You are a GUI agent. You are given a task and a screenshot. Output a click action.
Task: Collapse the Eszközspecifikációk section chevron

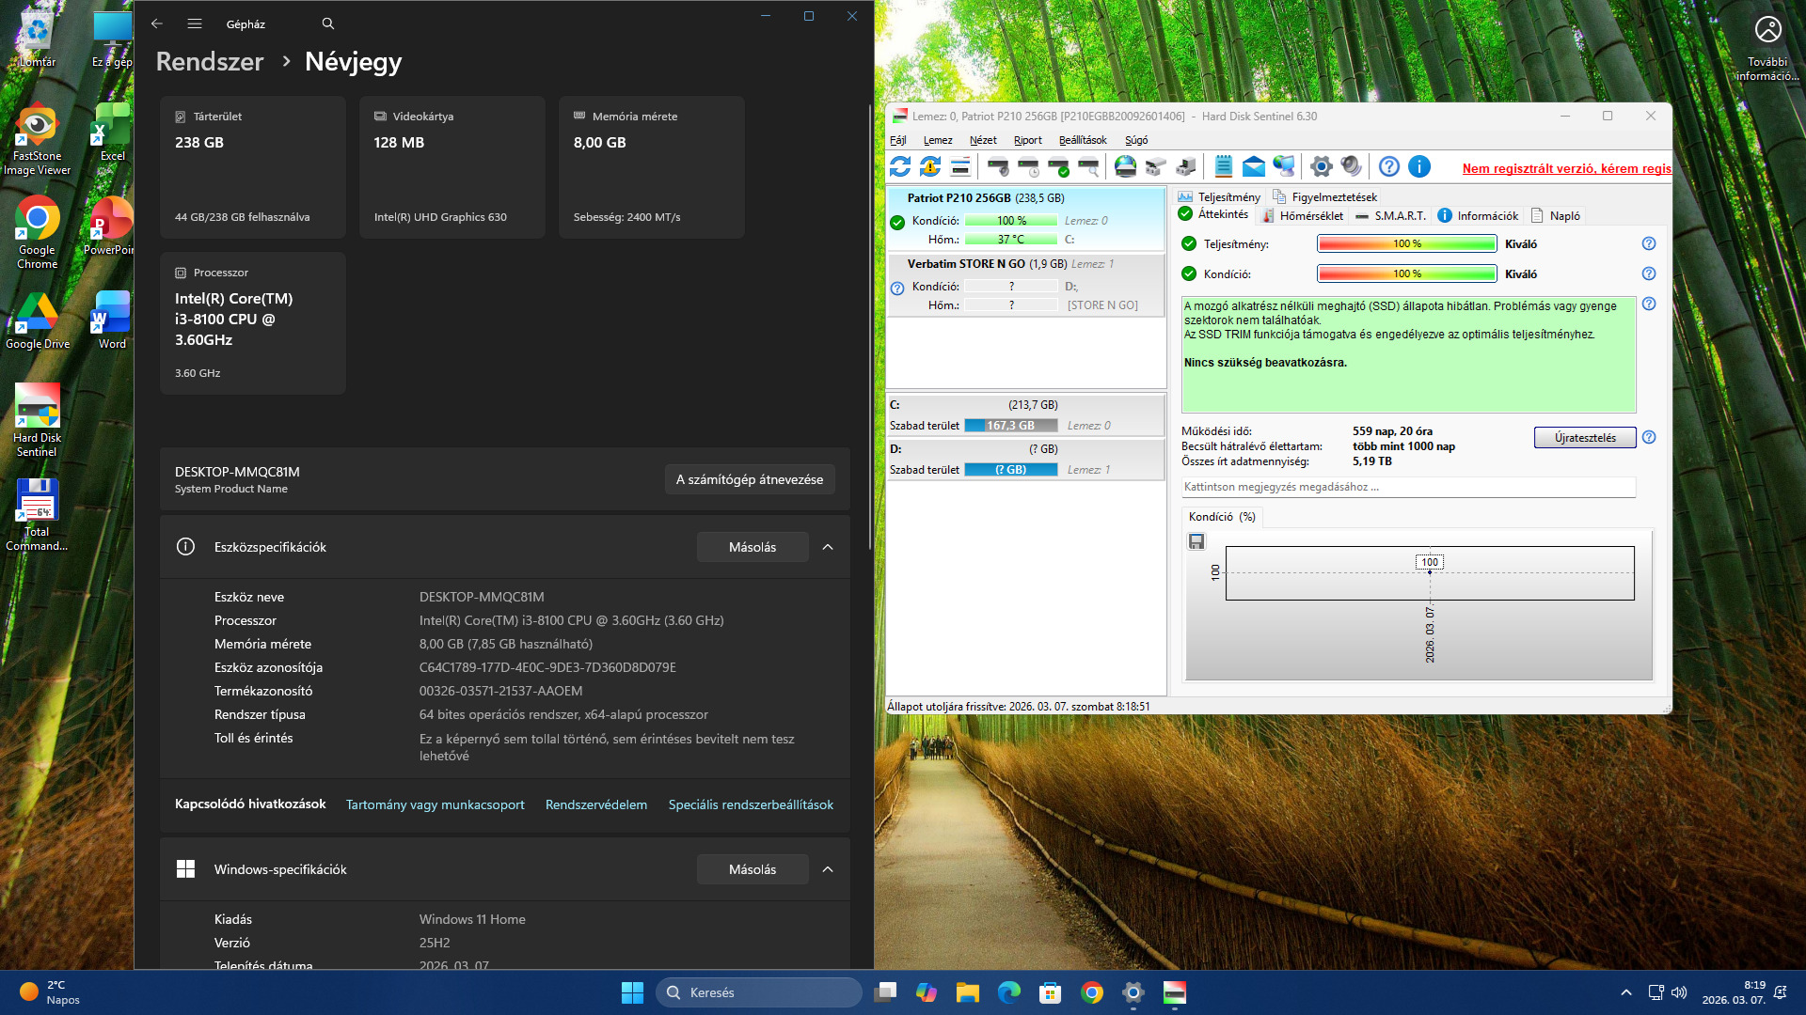tap(828, 547)
